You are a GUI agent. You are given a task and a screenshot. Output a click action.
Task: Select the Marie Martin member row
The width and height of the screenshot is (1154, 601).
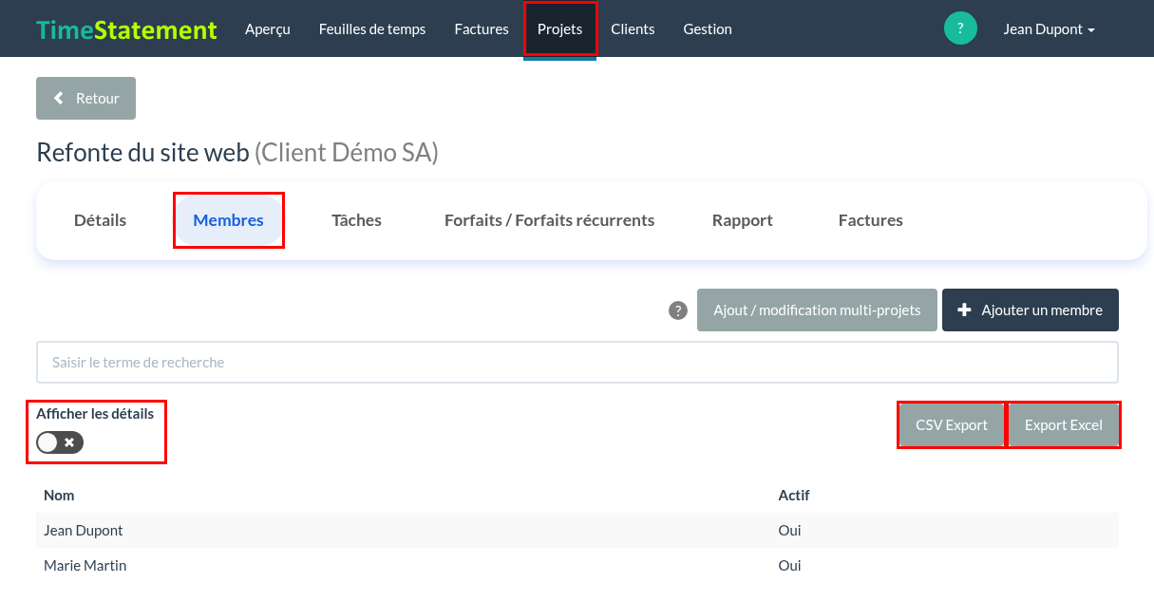577,566
